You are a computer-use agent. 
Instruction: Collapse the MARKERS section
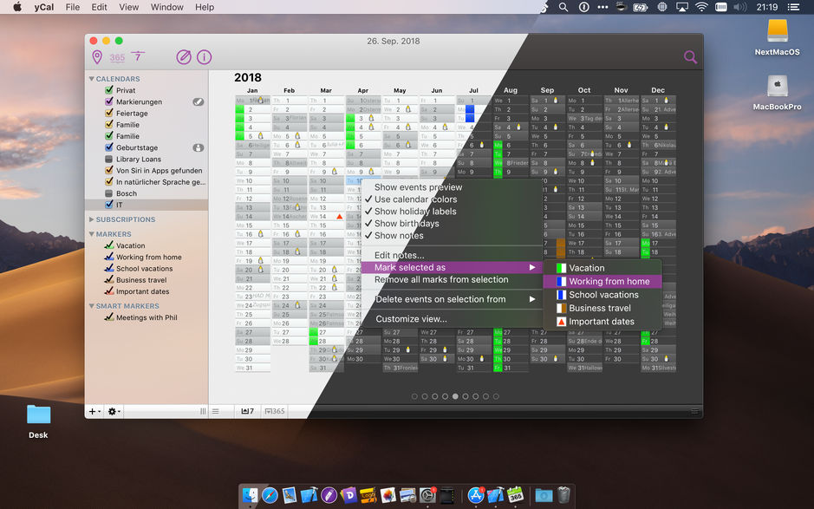tap(92, 233)
